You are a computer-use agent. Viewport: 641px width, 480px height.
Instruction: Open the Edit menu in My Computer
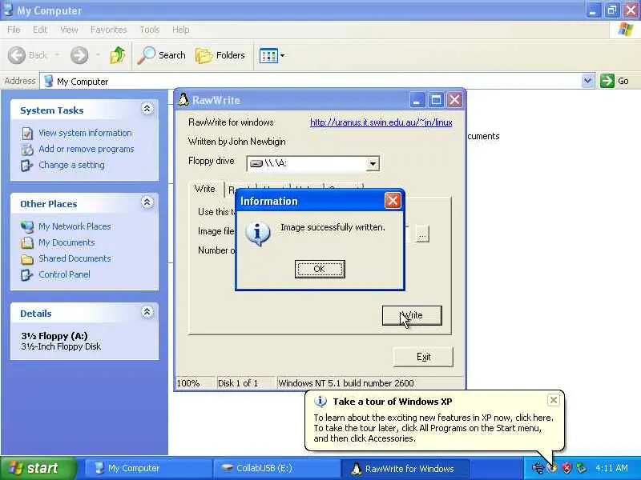[39, 30]
